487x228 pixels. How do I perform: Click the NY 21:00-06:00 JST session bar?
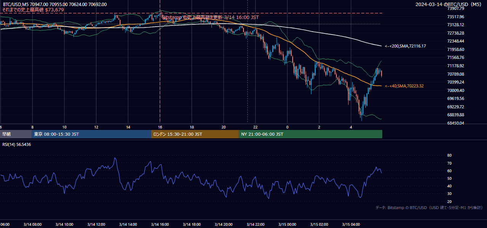click(x=311, y=134)
